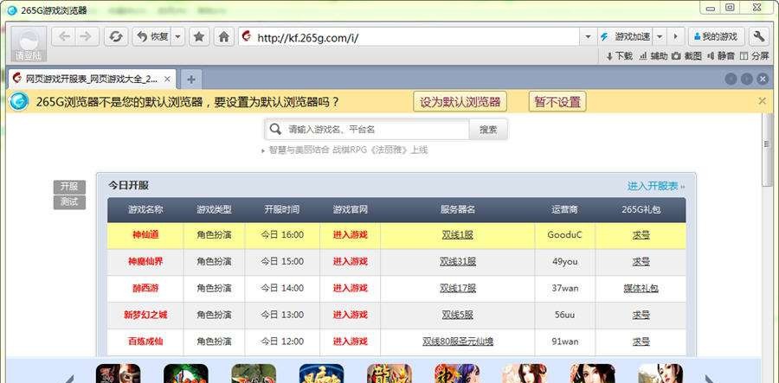
Task: Click 暂不设置 button
Action: [x=557, y=102]
